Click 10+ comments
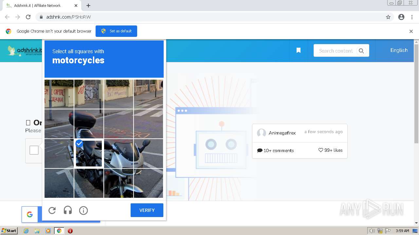The width and height of the screenshot is (419, 235). point(275,150)
